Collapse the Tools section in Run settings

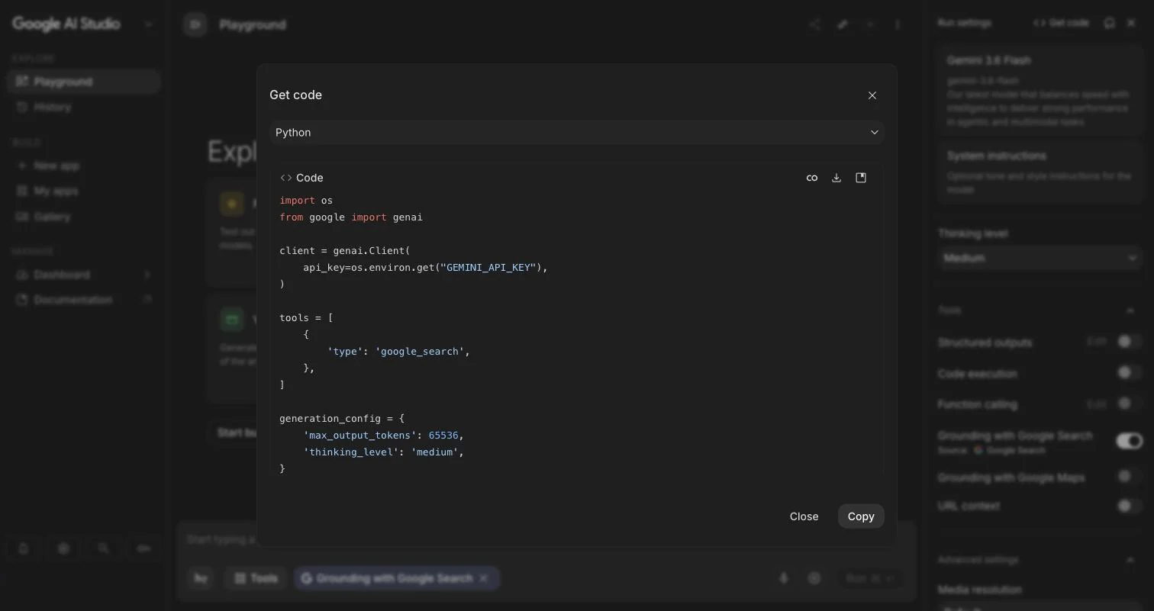(x=1130, y=310)
